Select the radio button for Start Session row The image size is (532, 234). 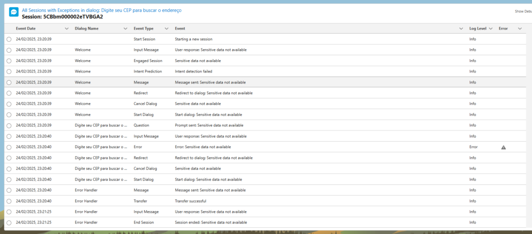pos(9,39)
